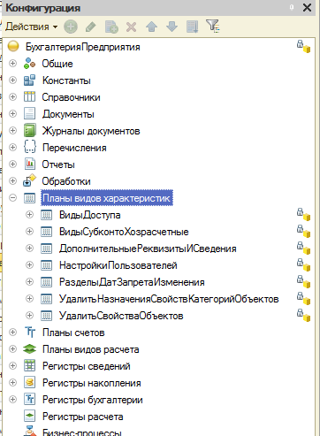
Task: Expand the Константы branch
Action: (x=12, y=80)
